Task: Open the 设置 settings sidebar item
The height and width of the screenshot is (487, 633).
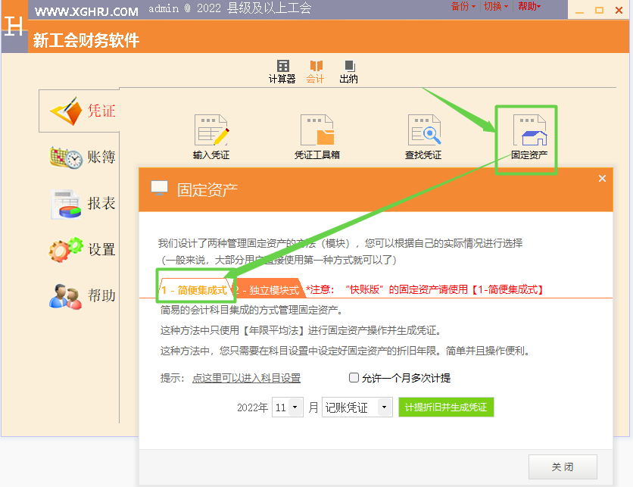Action: click(83, 249)
